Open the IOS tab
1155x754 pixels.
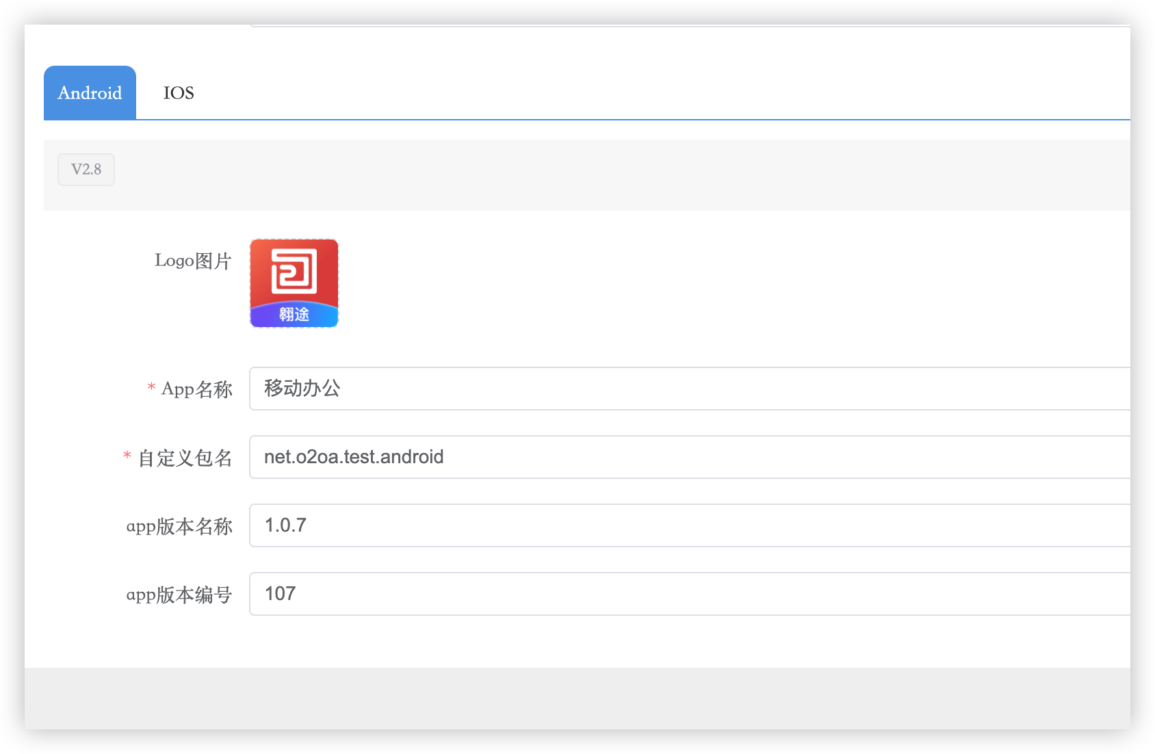click(179, 93)
